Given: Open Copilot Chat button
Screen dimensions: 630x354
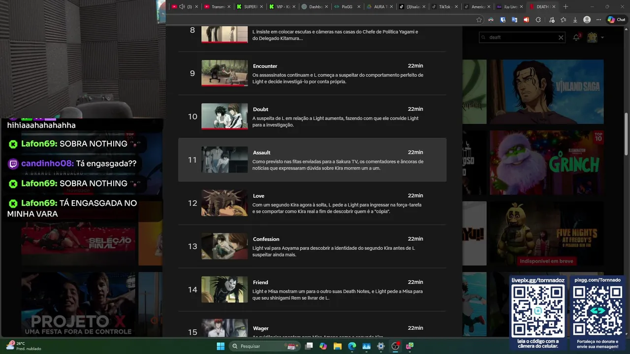Looking at the screenshot, I should 616,20.
